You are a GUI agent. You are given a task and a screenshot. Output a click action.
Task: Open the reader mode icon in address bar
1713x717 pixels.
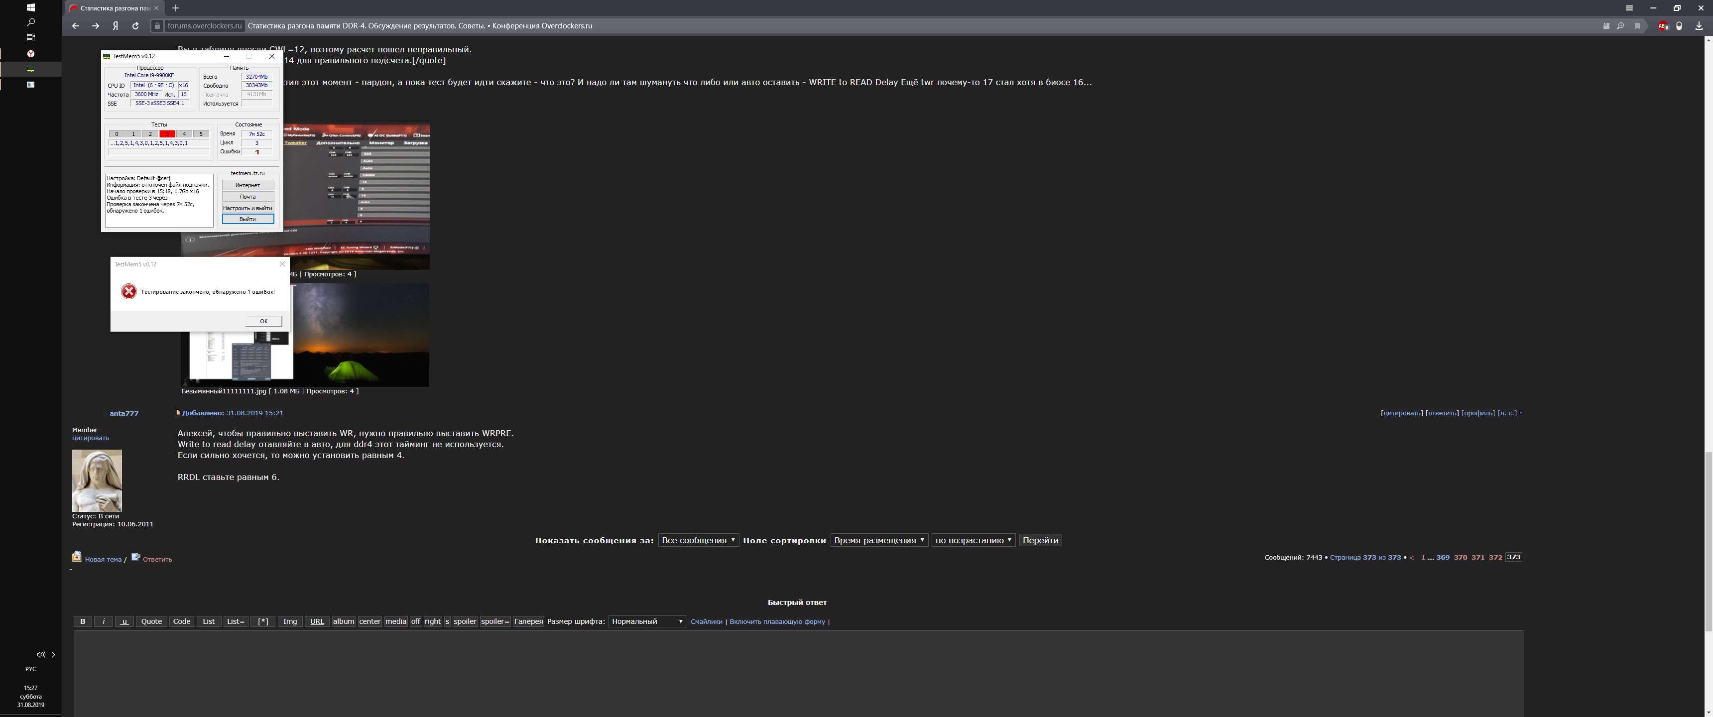[1606, 26]
